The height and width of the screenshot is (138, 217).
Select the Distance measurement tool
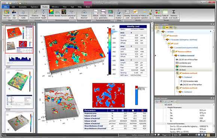[x=35, y=14]
